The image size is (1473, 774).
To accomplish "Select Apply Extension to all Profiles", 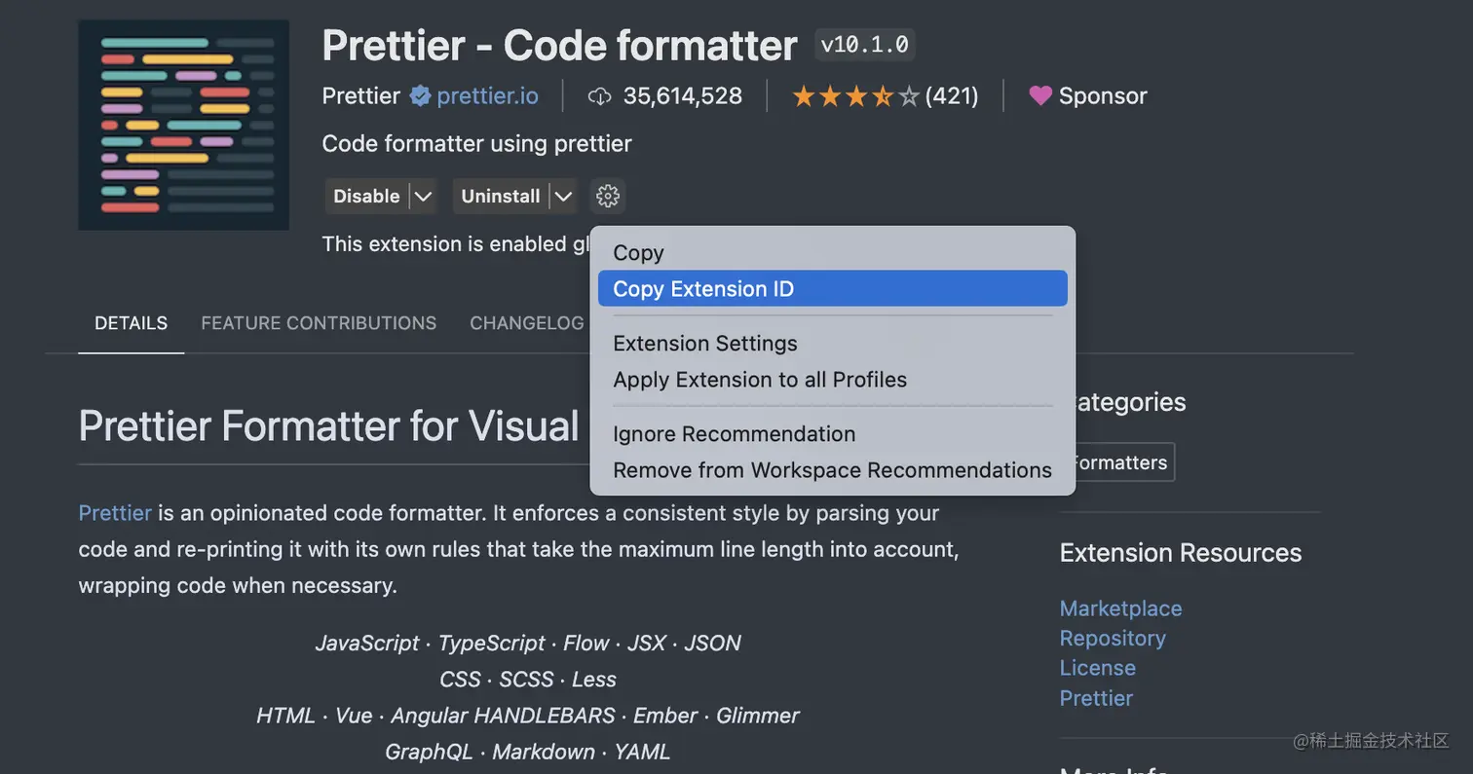I will [760, 380].
